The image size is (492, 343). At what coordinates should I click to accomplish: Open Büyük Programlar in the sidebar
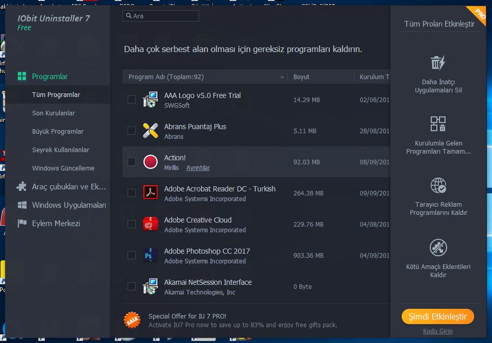point(58,132)
